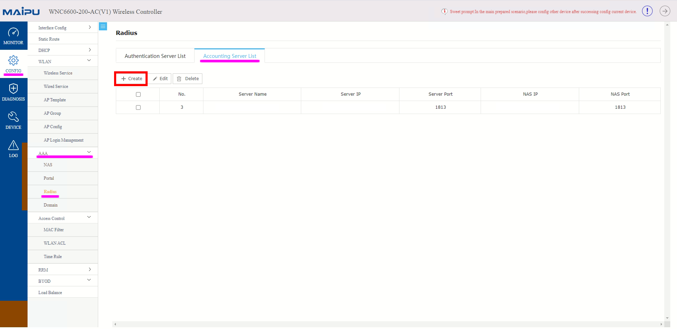Screen dimensions: 677x329
Task: Open the MONITOR dashboard section
Action: (13, 36)
